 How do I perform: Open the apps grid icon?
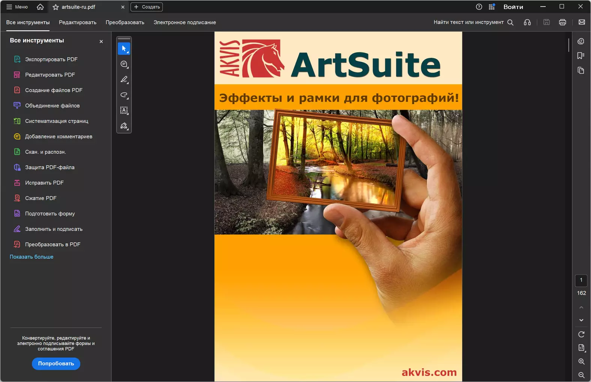(x=492, y=7)
